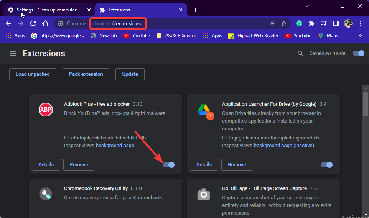Toggle the side panel icon

tap(336, 23)
